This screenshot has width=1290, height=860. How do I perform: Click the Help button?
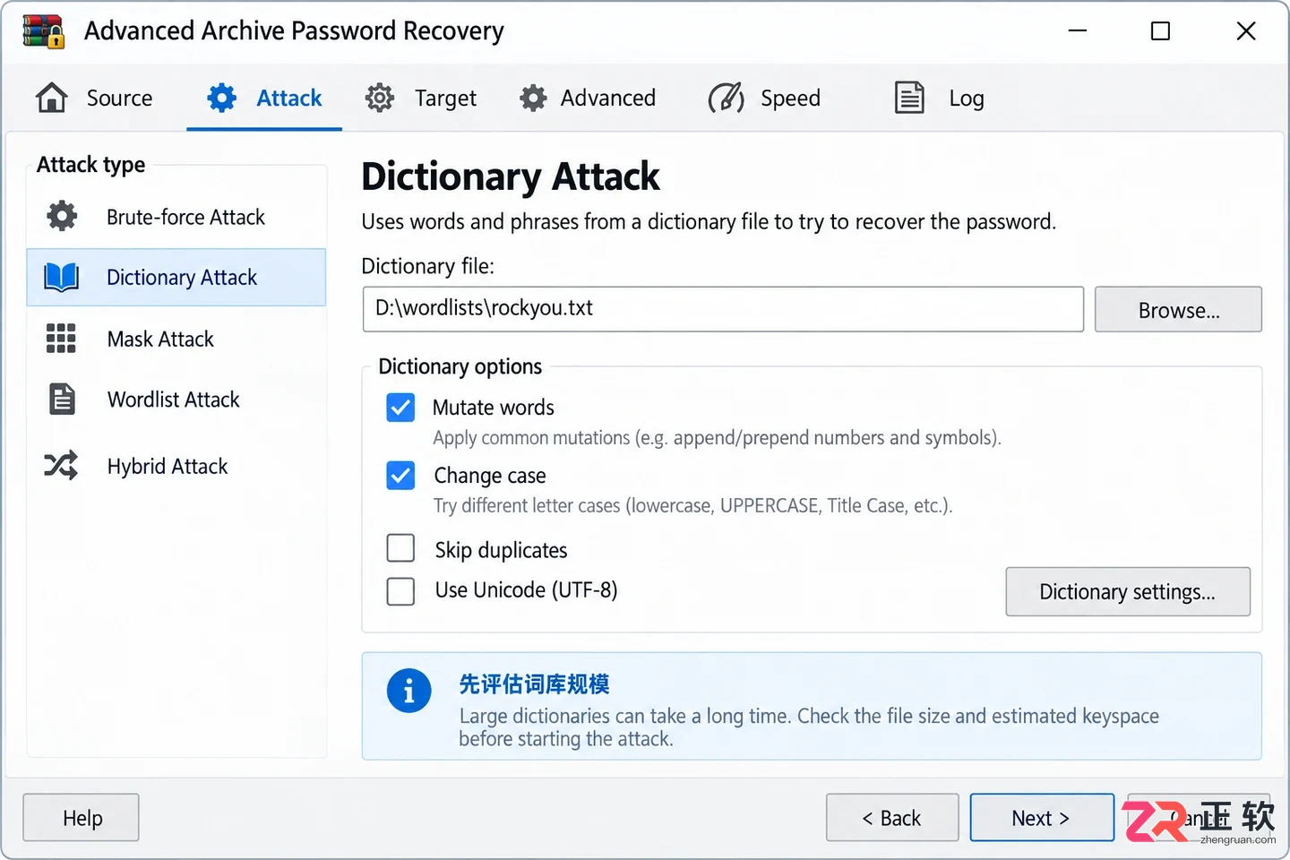pyautogui.click(x=82, y=818)
